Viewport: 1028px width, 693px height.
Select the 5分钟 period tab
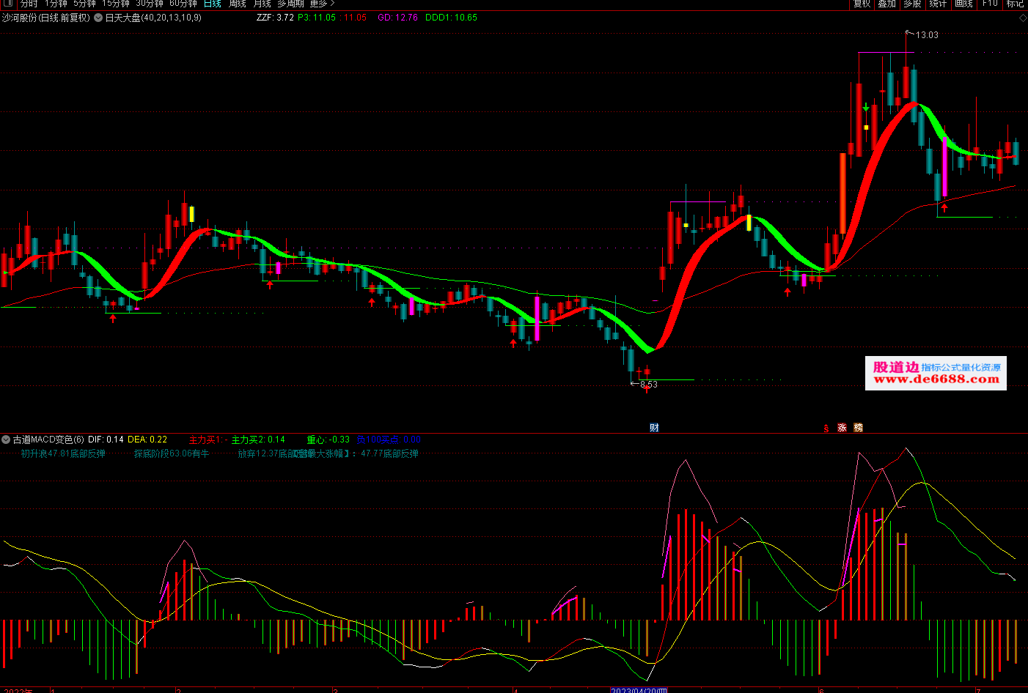(x=84, y=4)
